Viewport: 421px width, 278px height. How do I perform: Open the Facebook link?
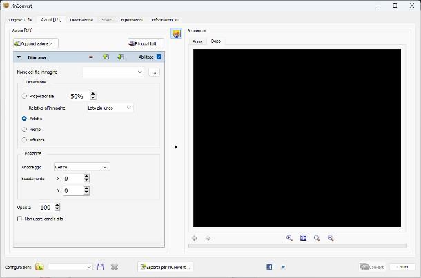pos(269,267)
